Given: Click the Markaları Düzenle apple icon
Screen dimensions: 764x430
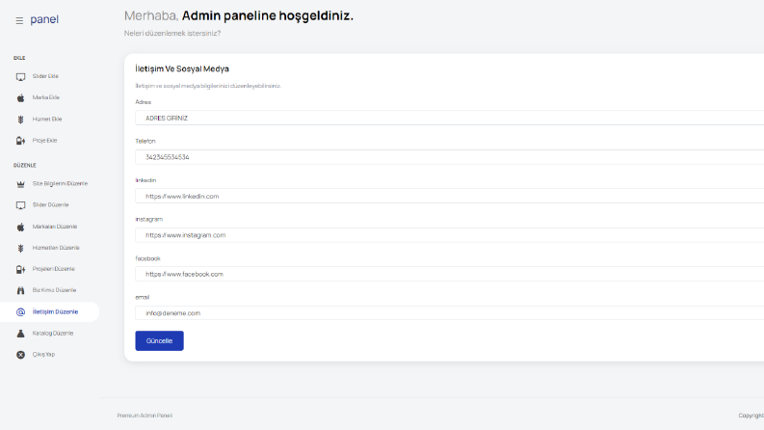Looking at the screenshot, I should tap(20, 228).
